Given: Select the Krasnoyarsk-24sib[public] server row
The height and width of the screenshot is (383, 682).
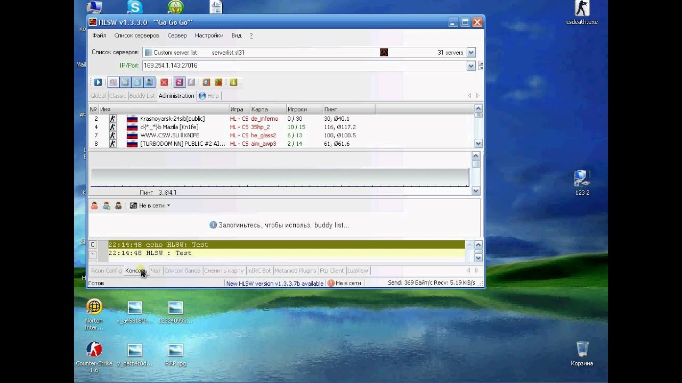Looking at the screenshot, I should (x=172, y=119).
